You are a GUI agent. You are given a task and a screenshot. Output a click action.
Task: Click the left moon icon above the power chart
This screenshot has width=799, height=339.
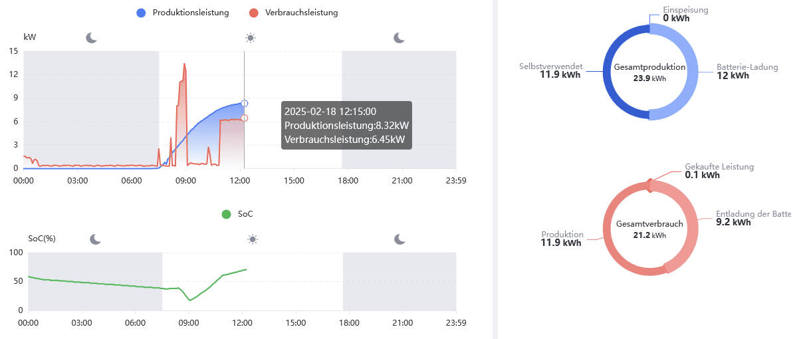(92, 37)
